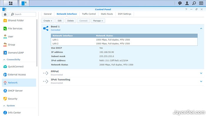
Task: Click the Domain/LDAP icon
Action: click(5, 53)
